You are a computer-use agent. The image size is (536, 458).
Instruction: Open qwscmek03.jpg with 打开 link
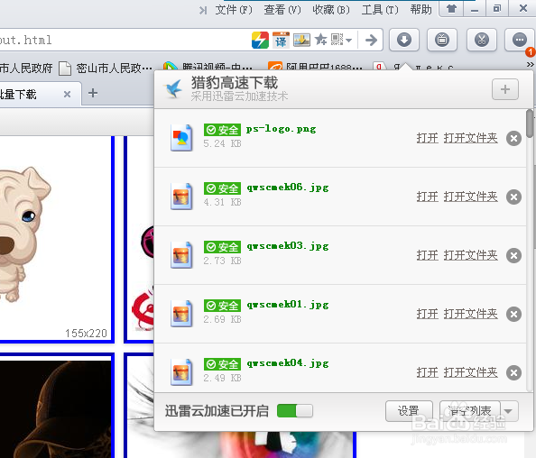click(428, 255)
